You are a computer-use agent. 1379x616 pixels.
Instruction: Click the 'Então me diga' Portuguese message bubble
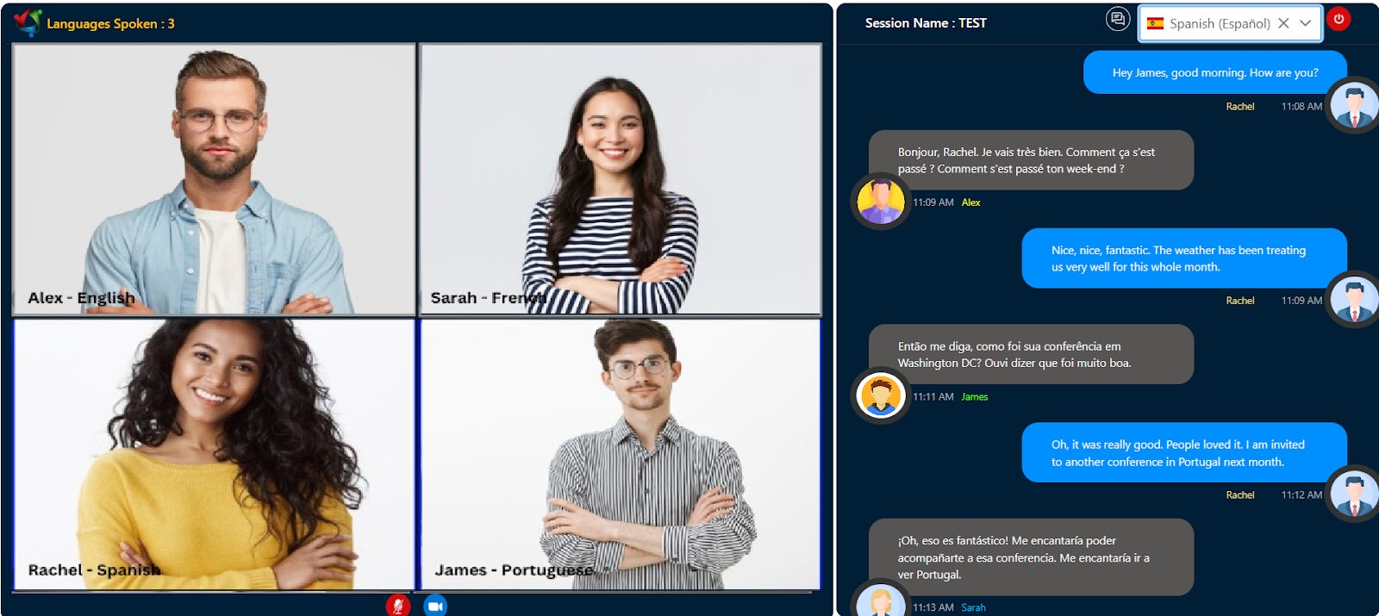coord(1031,354)
